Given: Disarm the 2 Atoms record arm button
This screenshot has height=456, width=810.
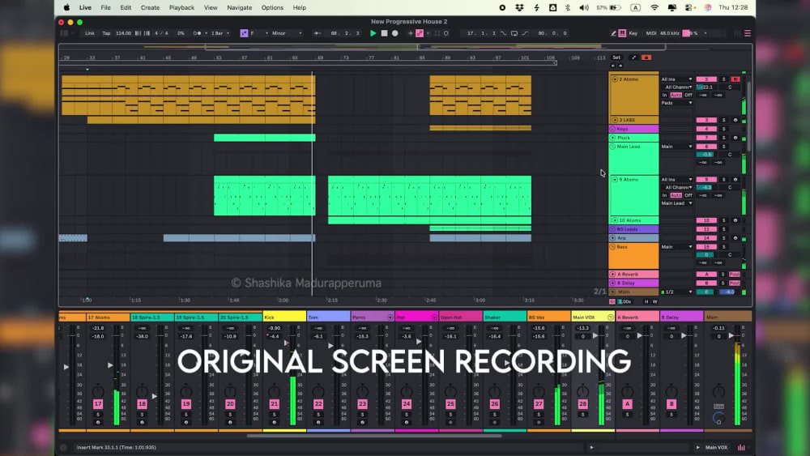Looking at the screenshot, I should point(735,79).
